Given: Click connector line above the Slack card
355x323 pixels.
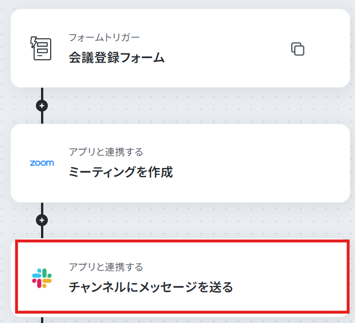Looking at the screenshot, I should [x=42, y=232].
